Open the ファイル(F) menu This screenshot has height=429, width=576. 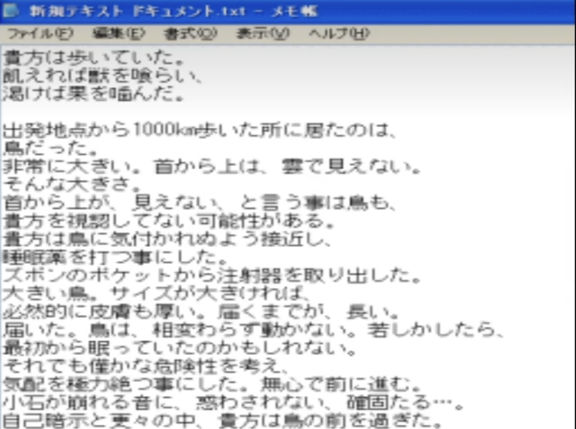coord(39,34)
